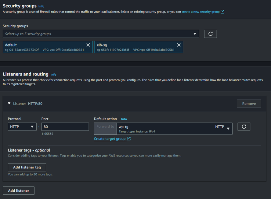This screenshot has width=271, height=199.
Task: Open the Listeners and routing Info tooltip
Action: 53,74
